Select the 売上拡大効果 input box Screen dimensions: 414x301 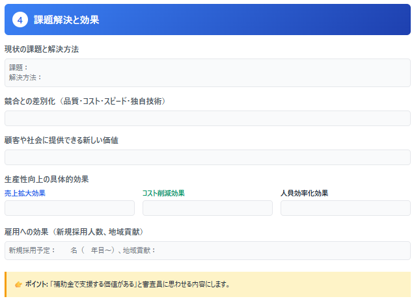70,208
